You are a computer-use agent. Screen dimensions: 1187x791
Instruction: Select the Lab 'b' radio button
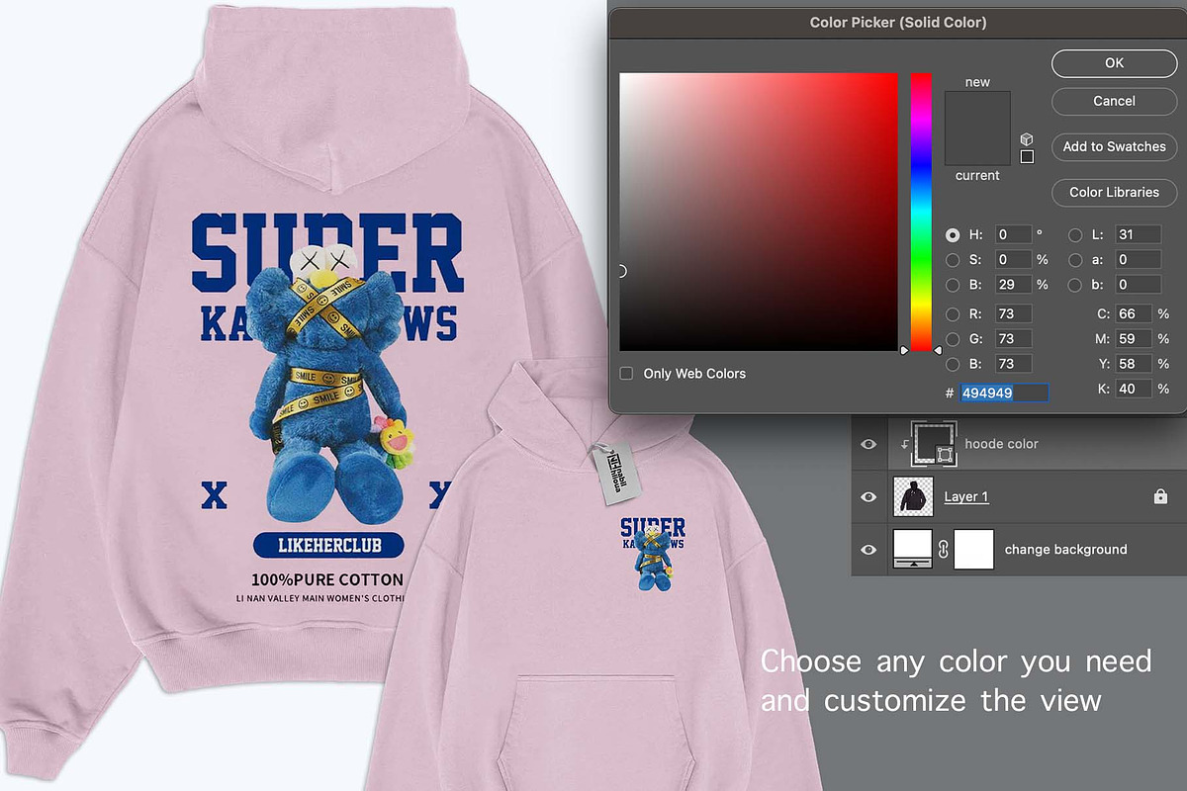point(1075,285)
